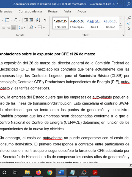Image resolution: width=132 pixels, height=177 pixels.
Task: Open the Referencias tab
Action: coord(6,12)
